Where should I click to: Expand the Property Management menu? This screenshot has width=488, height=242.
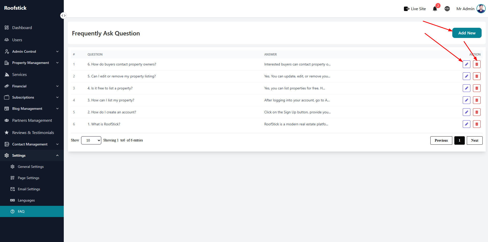(x=32, y=63)
